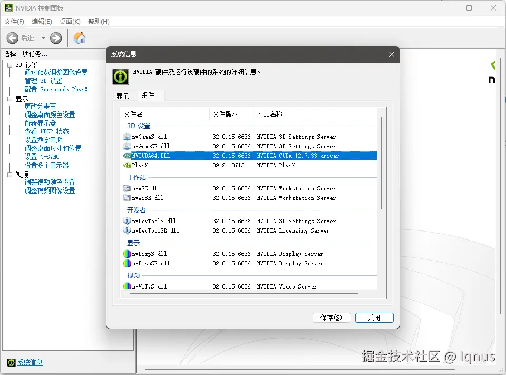Open the Home icon in toolbar
Image resolution: width=506 pixels, height=375 pixels.
80,38
